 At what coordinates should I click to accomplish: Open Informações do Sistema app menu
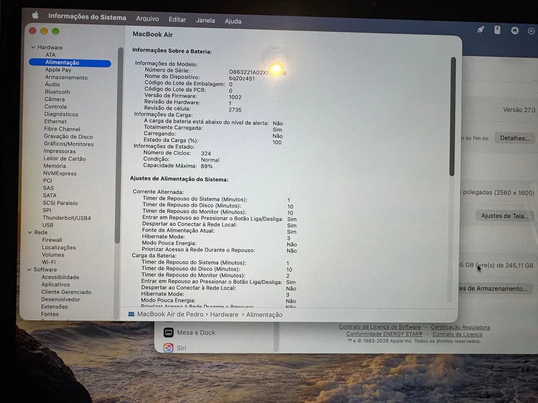87,17
